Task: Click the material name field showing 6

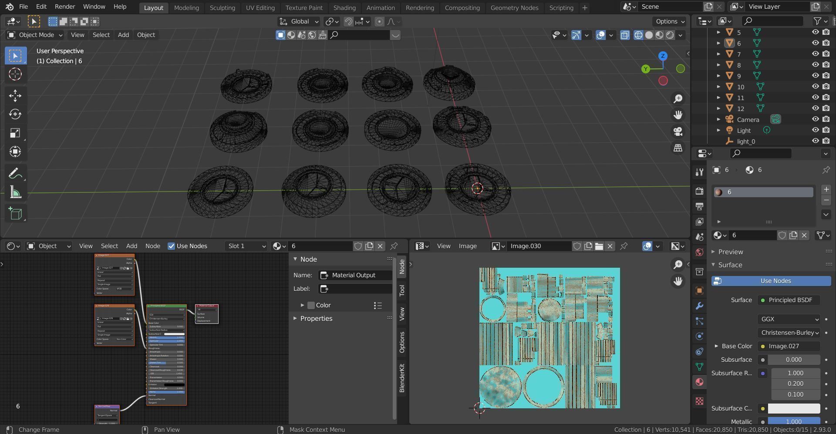Action: pos(752,235)
